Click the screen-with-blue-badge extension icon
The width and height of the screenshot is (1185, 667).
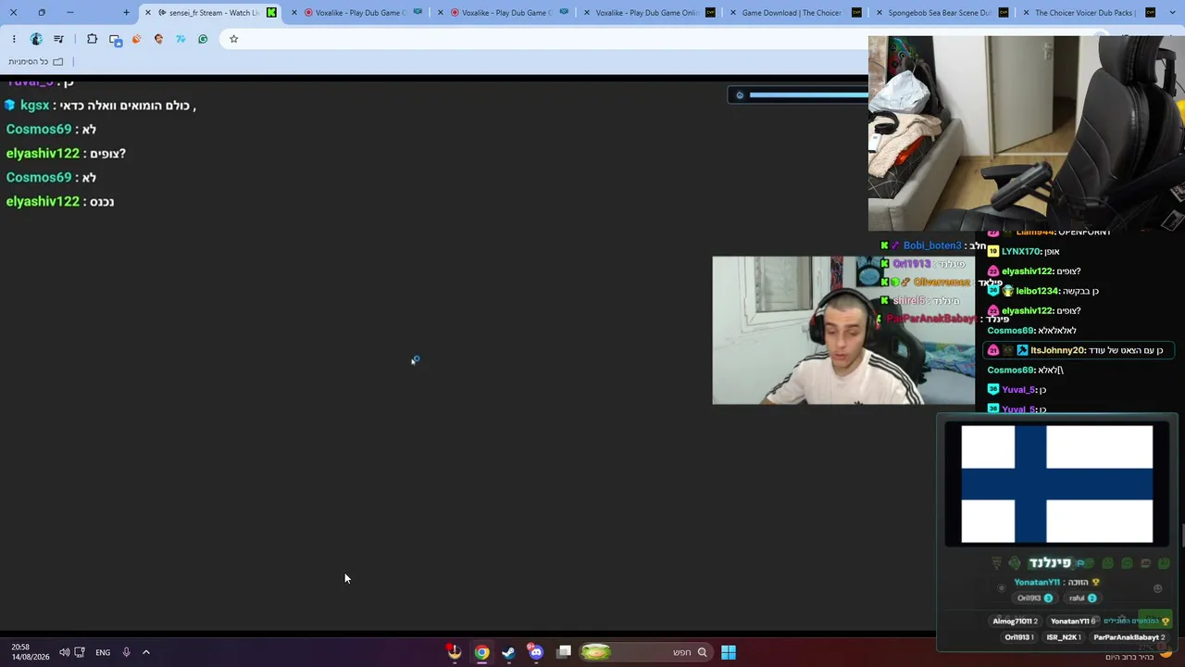pos(115,40)
